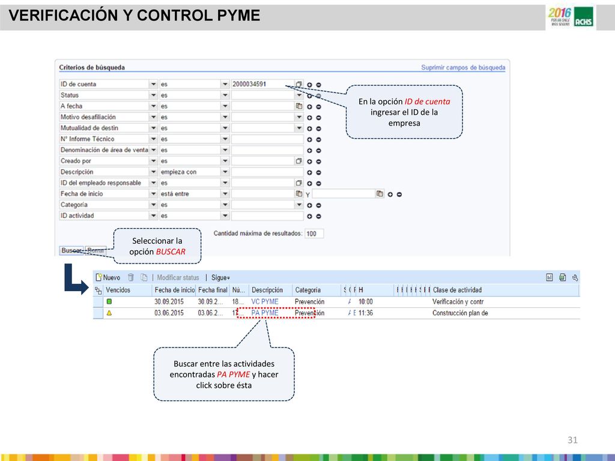The image size is (615, 461).
Task: Click the Nuevo button in results toolbar
Action: coord(108,277)
